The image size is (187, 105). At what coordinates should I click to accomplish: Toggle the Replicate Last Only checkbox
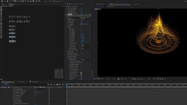81,76
